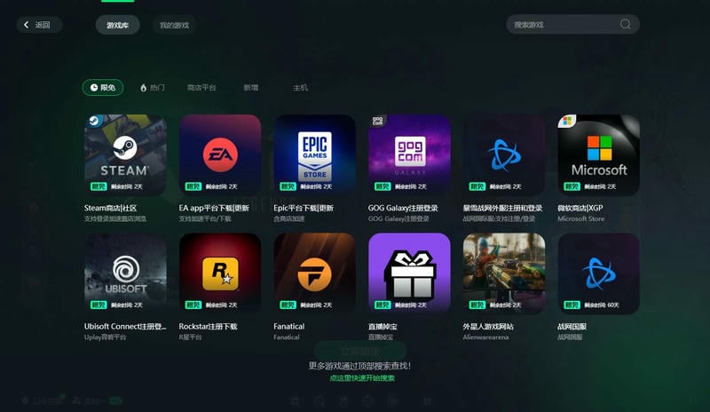710x412 pixels.
Task: Click the EA app平台下载|更新 title
Action: [x=214, y=208]
